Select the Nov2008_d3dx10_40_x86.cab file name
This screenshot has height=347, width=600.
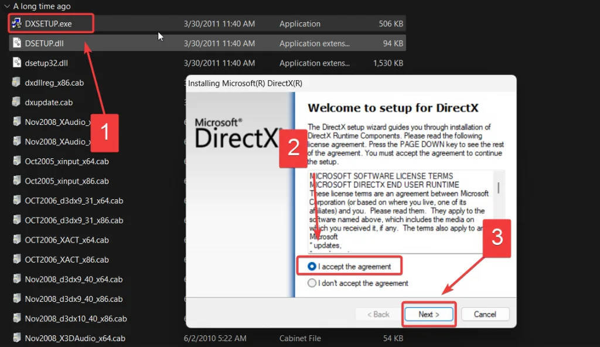click(76, 319)
